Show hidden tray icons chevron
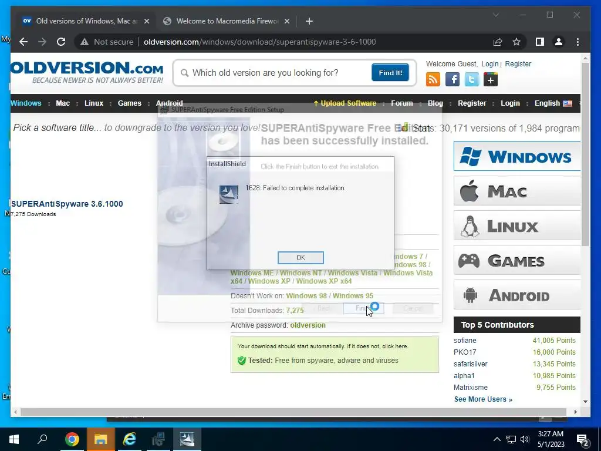The height and width of the screenshot is (451, 601). [x=497, y=439]
